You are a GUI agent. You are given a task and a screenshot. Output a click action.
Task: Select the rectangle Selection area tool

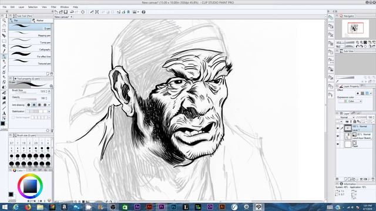click(4, 41)
